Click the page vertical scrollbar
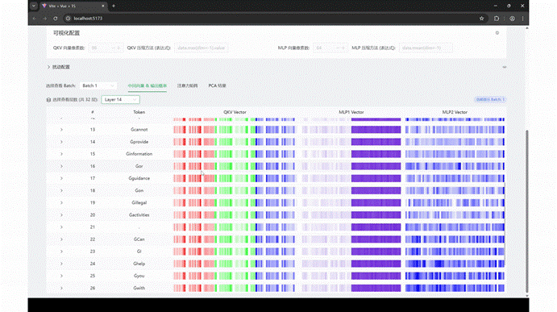This screenshot has height=312, width=557. (x=527, y=211)
